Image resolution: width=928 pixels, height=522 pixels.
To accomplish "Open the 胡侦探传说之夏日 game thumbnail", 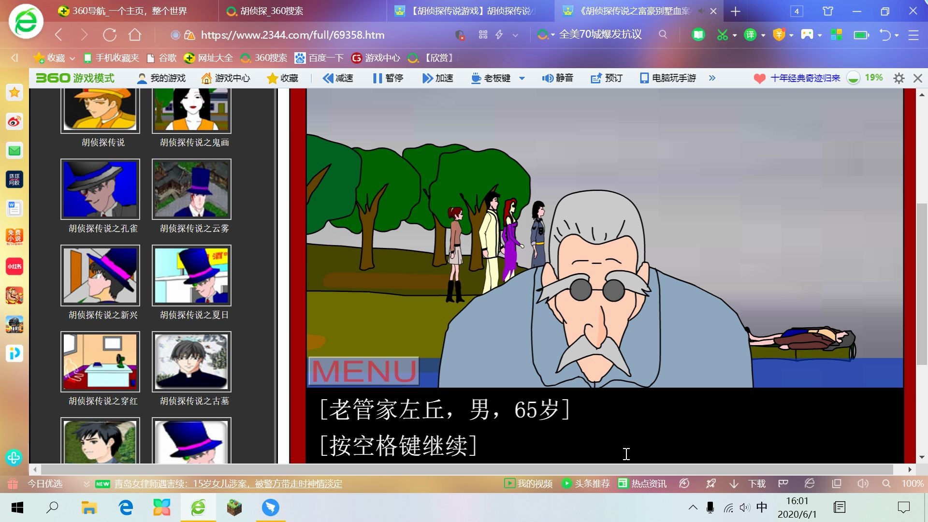I will 192,275.
